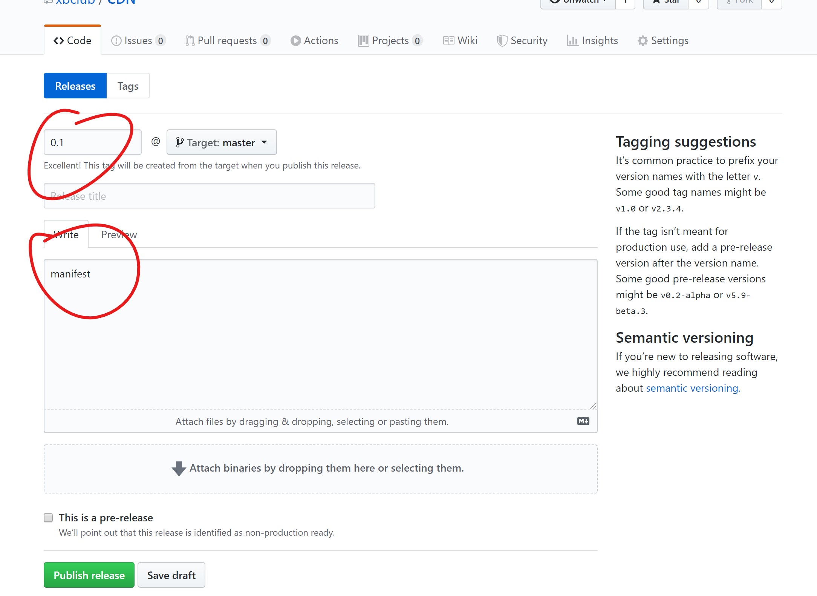Expand the Target: master branch dropdown

point(222,142)
